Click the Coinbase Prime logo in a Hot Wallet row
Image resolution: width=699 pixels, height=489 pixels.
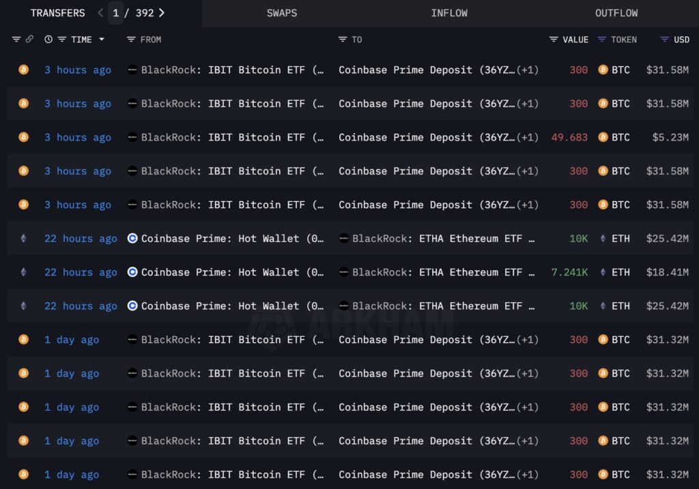(x=132, y=239)
